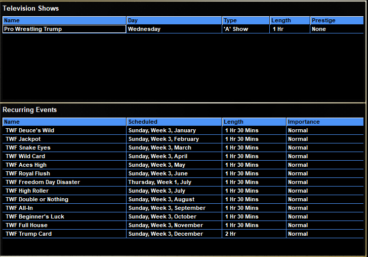Sort television shows by Length column

(x=290, y=21)
